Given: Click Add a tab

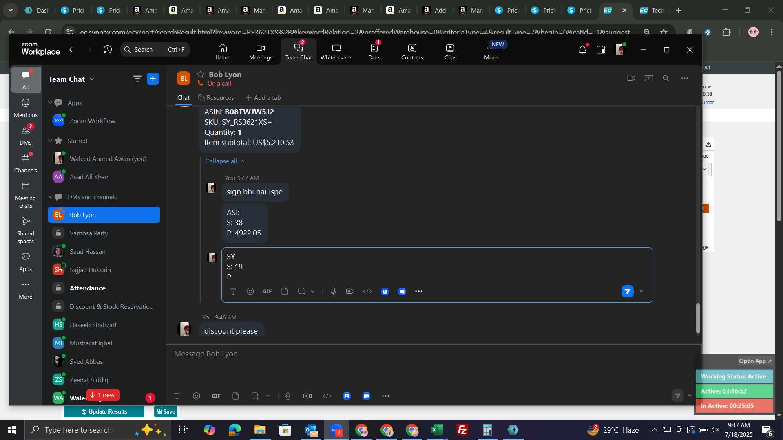Looking at the screenshot, I should pos(263,98).
